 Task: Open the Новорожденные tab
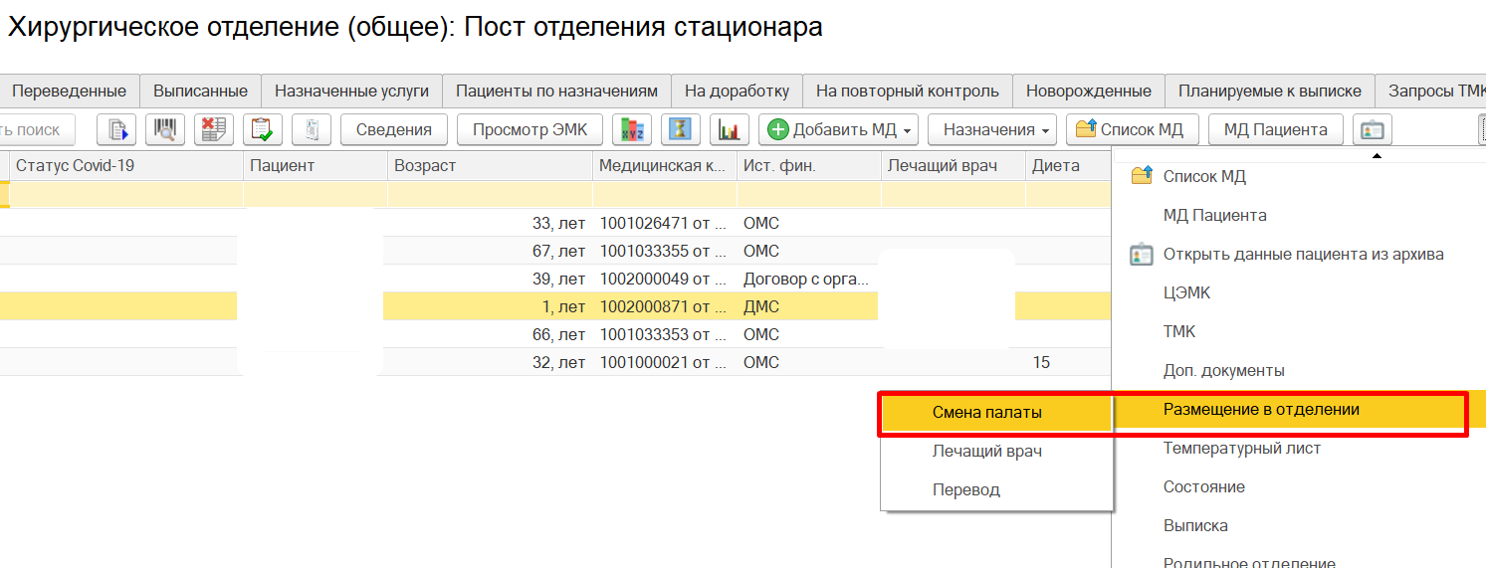pos(1088,91)
